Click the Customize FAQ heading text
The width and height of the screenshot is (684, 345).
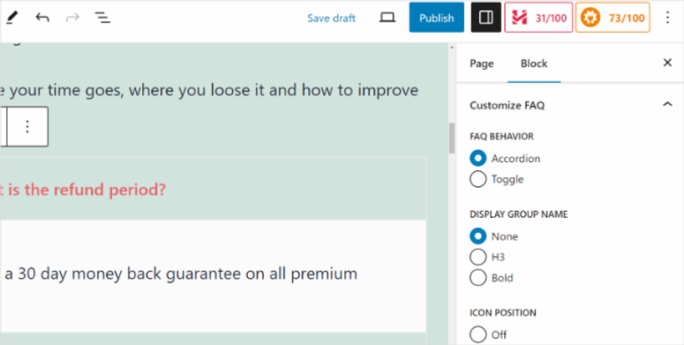pyautogui.click(x=507, y=105)
